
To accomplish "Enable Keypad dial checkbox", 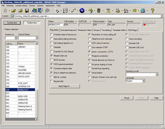I will coord(52,81).
